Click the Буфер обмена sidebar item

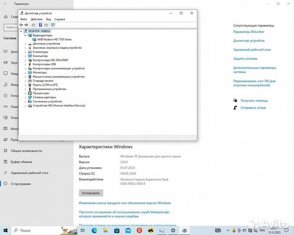(x=21, y=161)
